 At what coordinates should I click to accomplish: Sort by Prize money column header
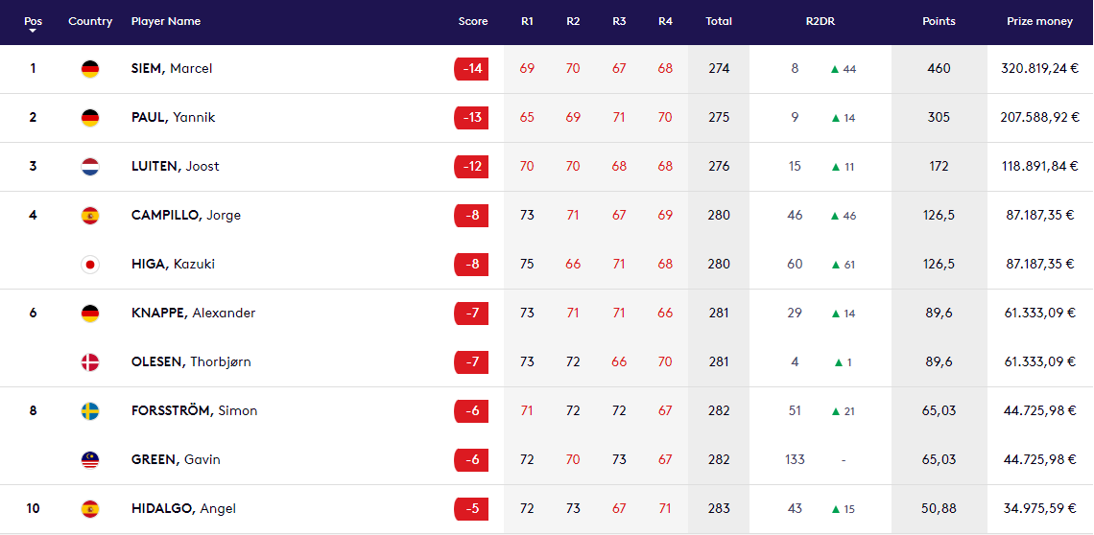coord(1039,21)
